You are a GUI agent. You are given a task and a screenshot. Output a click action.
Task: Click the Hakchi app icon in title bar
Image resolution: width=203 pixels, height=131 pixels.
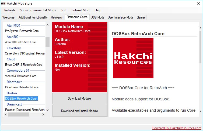point(3,3)
